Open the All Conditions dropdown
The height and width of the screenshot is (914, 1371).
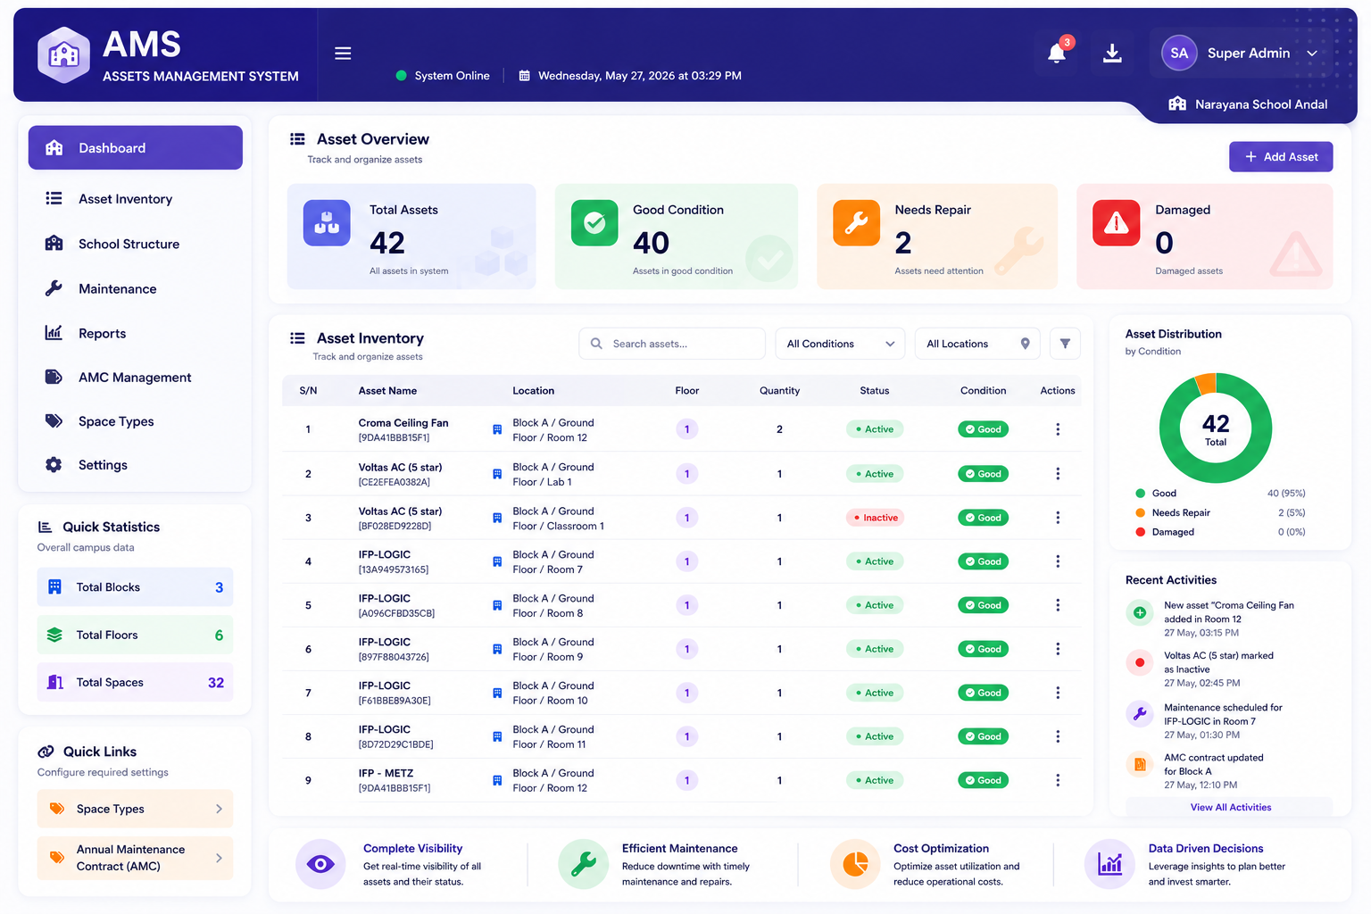coord(840,344)
